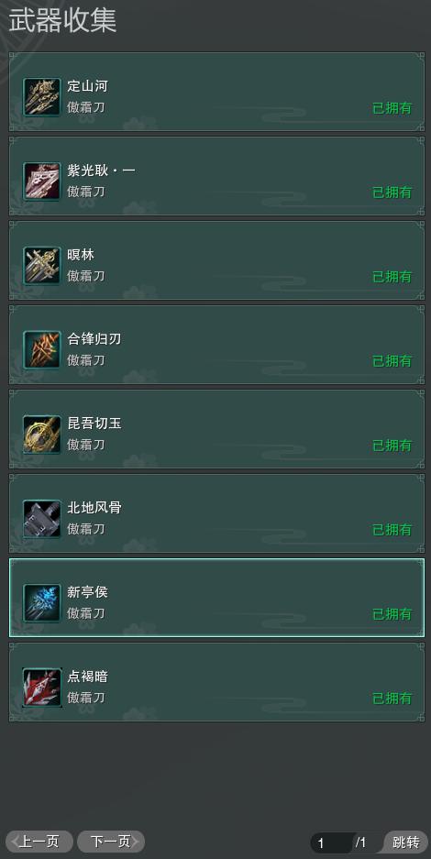
Task: Open the 暝林 weapon icon
Action: pyautogui.click(x=41, y=266)
